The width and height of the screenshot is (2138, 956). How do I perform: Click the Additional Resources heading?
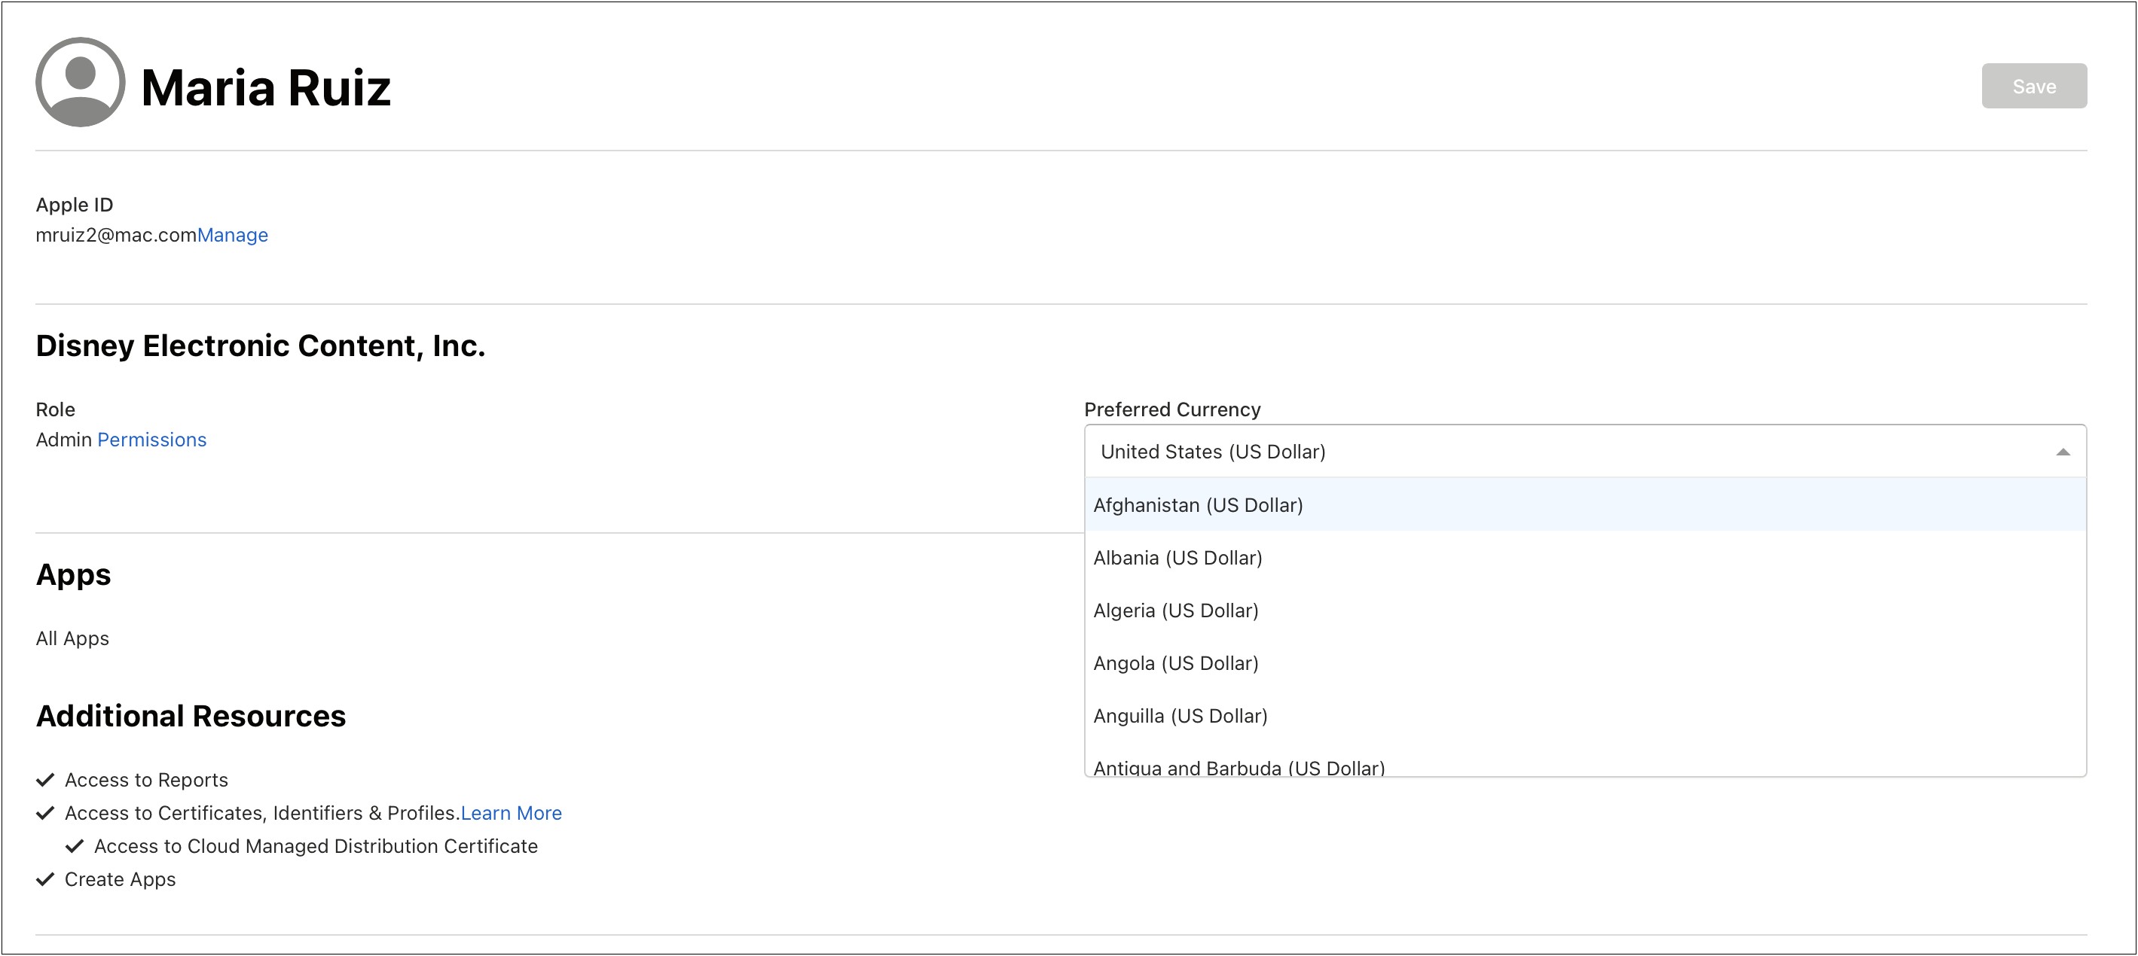pos(191,717)
